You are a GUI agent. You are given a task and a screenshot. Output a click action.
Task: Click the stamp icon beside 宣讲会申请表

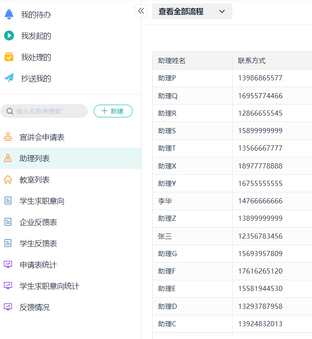[x=8, y=137]
